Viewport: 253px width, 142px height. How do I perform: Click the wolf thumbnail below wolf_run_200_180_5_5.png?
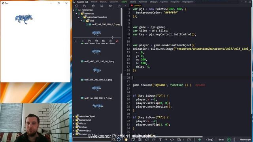click(x=98, y=106)
